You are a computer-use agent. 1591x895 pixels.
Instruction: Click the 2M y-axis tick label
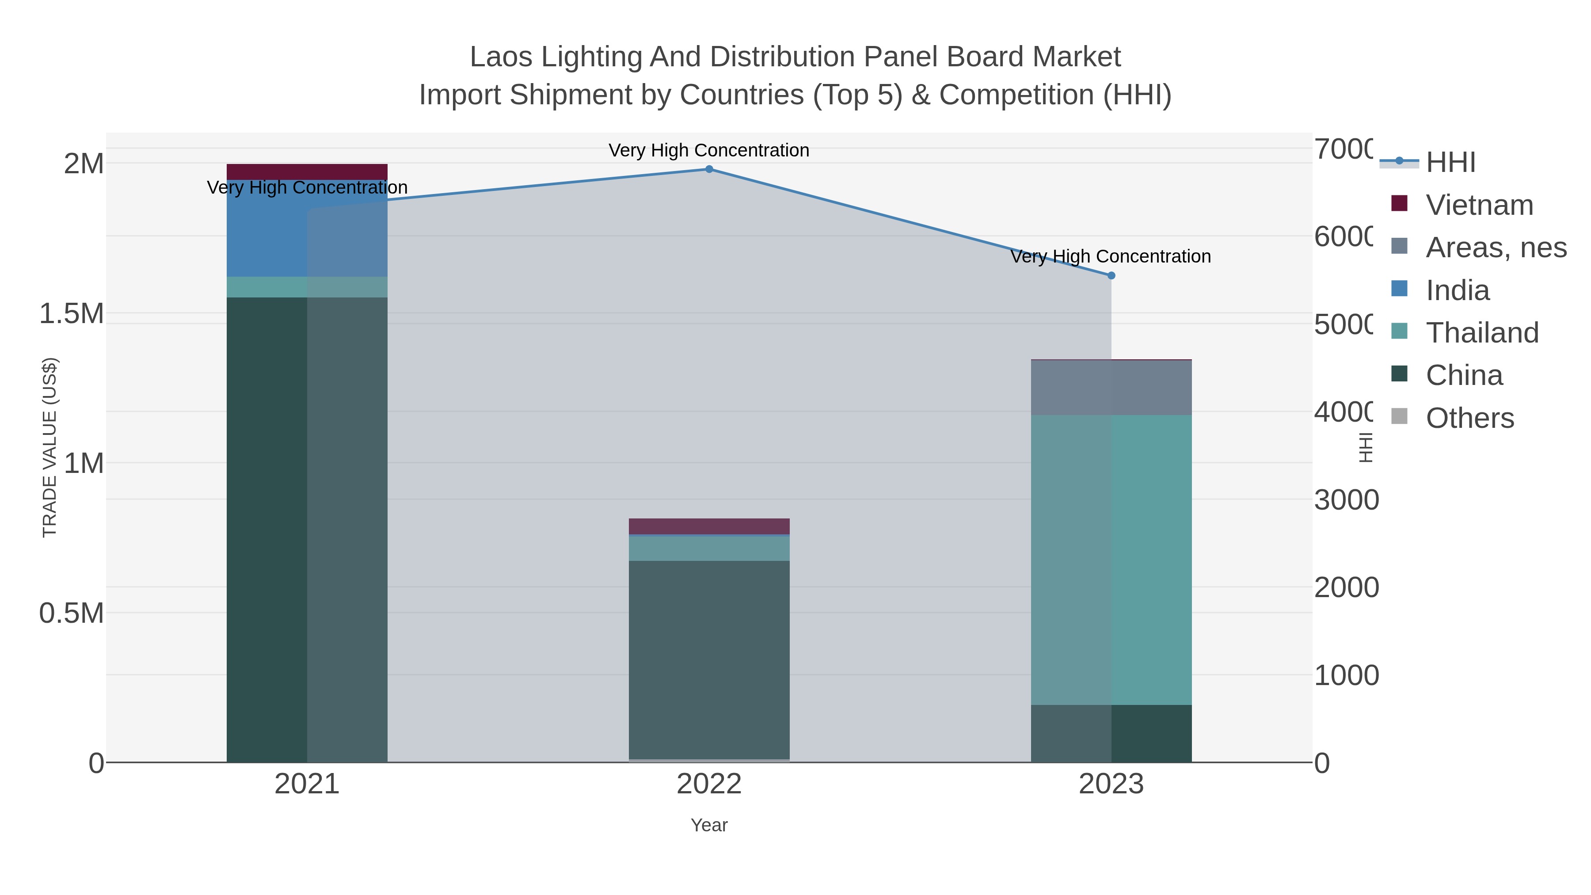tap(84, 164)
